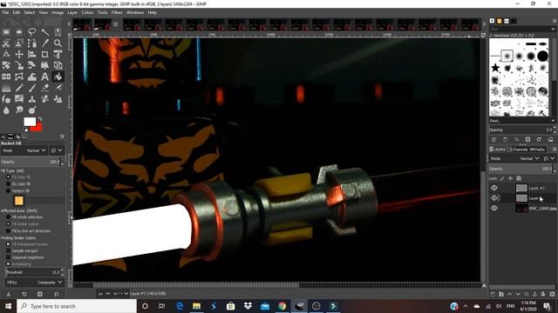558x313 pixels.
Task: Open the zoom level dropdown in status bar
Action: [120, 294]
